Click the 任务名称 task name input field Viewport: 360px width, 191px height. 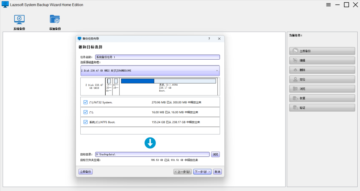click(157, 57)
